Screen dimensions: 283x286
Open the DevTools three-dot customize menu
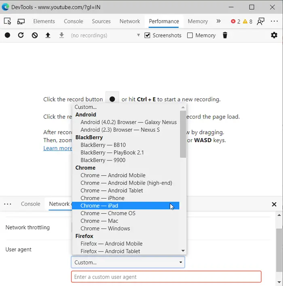pyautogui.click(x=274, y=21)
